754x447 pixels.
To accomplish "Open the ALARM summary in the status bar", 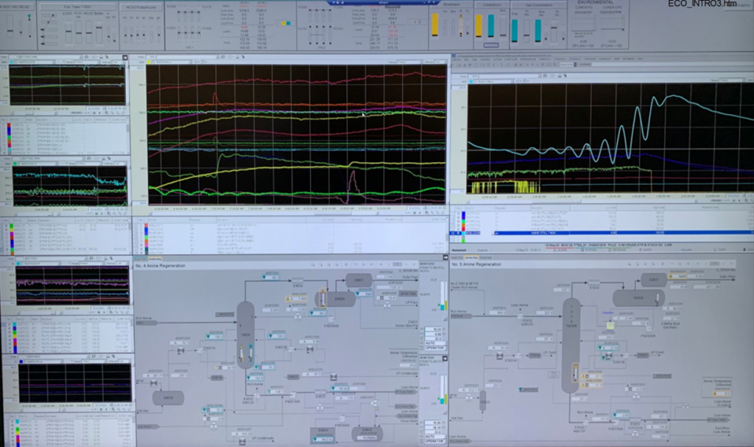I will pyautogui.click(x=560, y=250).
